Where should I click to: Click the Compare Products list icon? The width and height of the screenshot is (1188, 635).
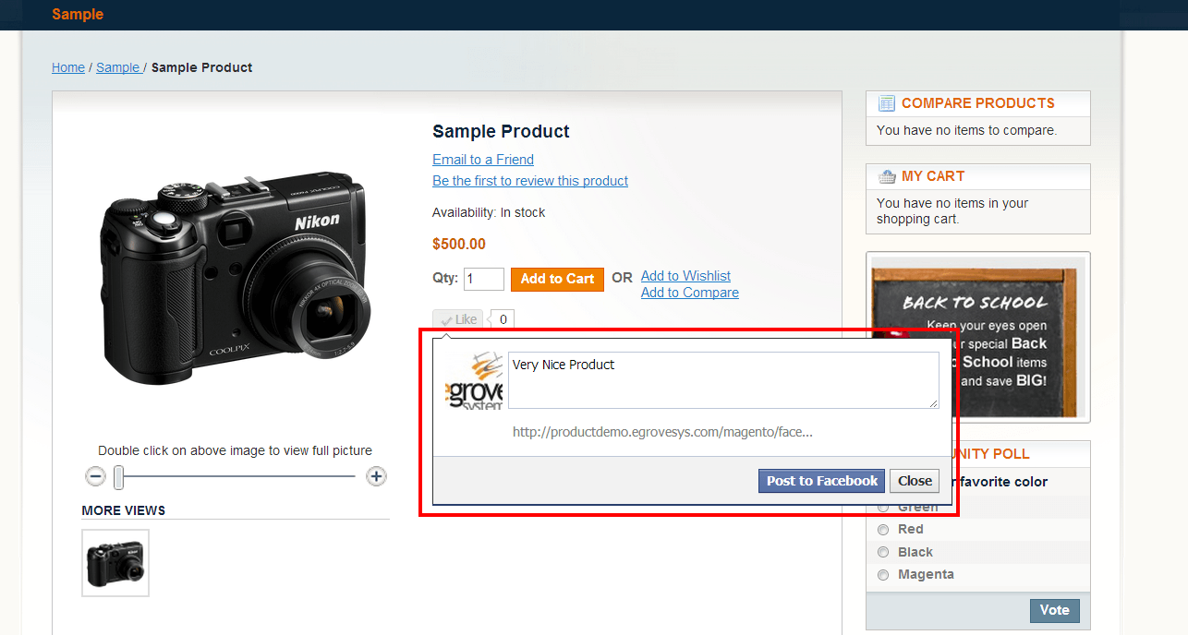pyautogui.click(x=887, y=103)
